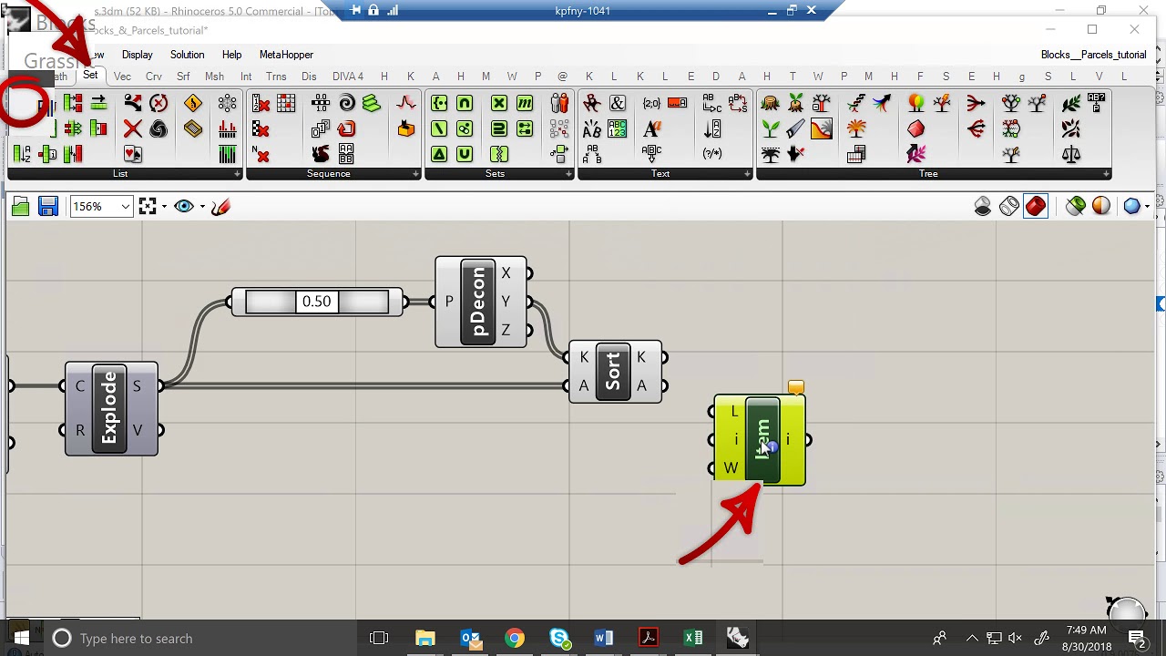
Task: Expand the Tree panel component dropdown
Action: coord(1107,174)
